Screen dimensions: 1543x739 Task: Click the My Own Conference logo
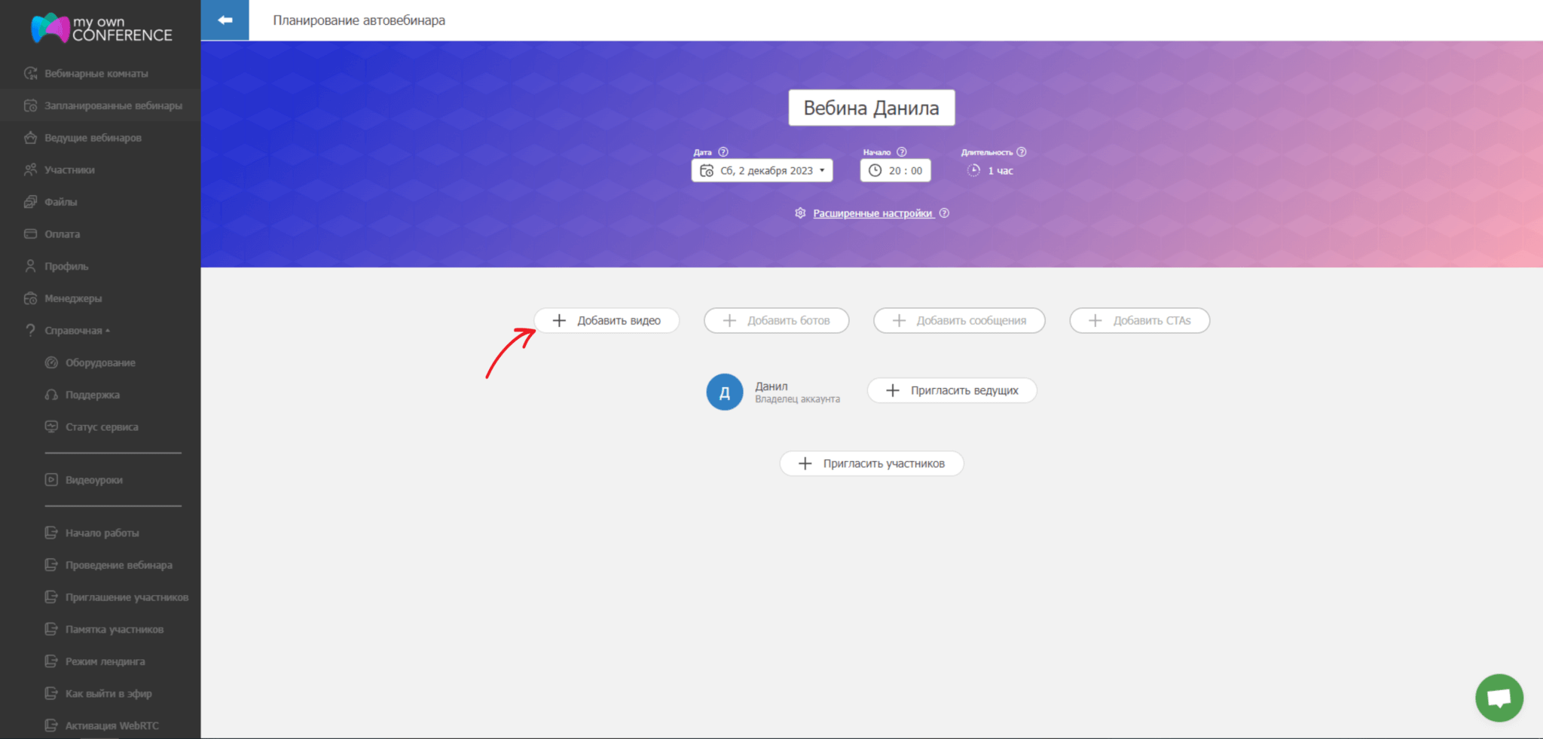pos(101,29)
